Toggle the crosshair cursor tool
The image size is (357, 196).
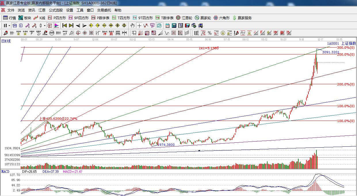(x=139, y=26)
